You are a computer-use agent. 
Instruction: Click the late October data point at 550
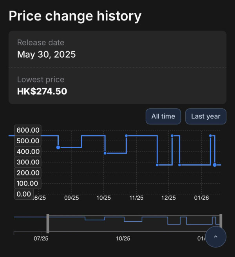click(x=126, y=136)
